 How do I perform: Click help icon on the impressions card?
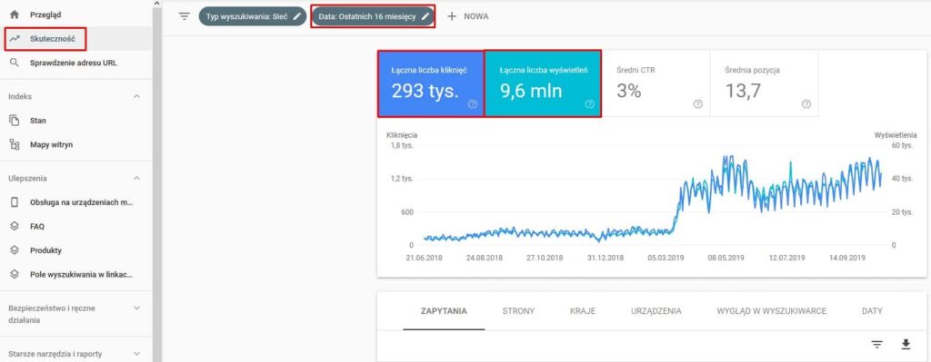coord(589,103)
